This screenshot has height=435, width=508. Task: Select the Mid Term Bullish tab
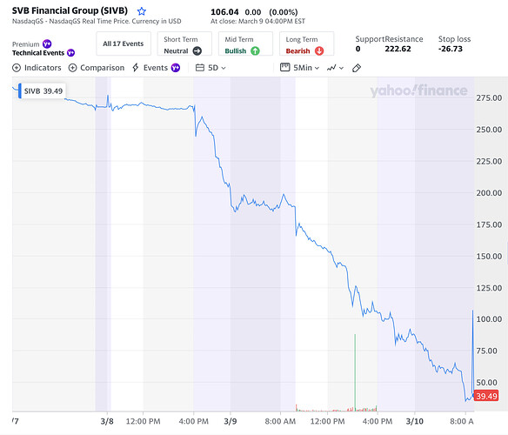click(x=245, y=43)
